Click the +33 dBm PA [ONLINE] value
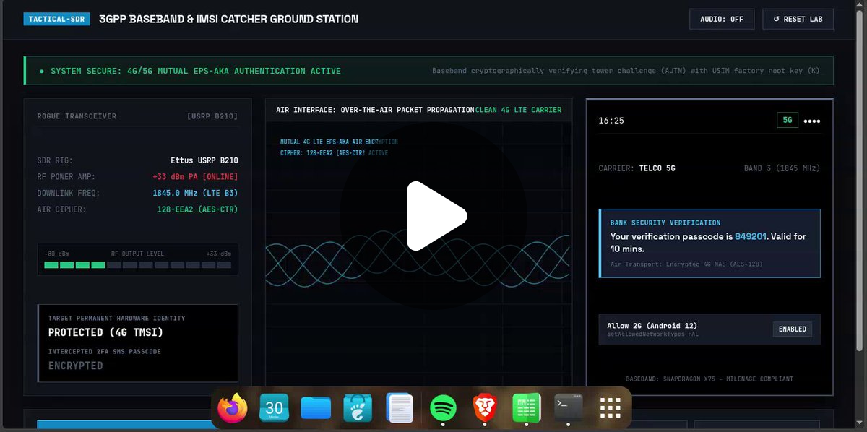 click(x=195, y=177)
